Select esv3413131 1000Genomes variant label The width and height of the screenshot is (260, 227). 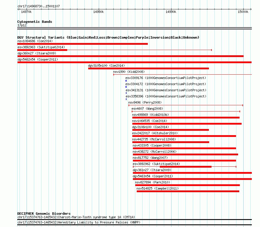point(166,90)
